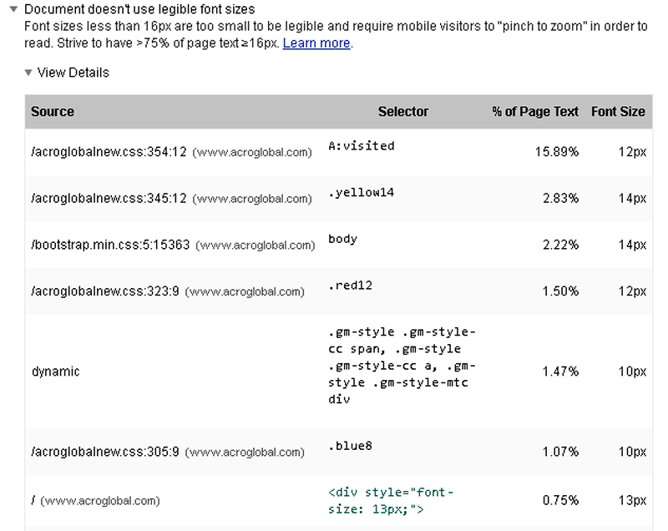
Task: Open source /acroglobalnew.css:323:9
Action: (x=105, y=291)
